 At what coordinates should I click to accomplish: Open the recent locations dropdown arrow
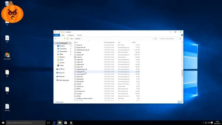point(62,39)
